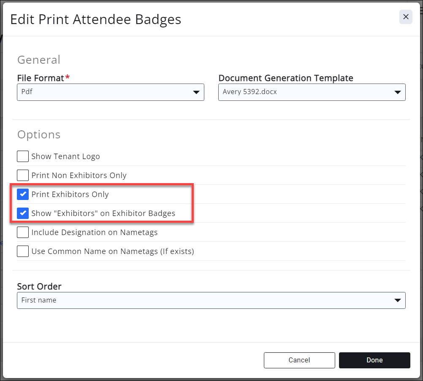423x381 pixels.
Task: Click the arrow beside Avery 5392.docx
Action: (397, 92)
